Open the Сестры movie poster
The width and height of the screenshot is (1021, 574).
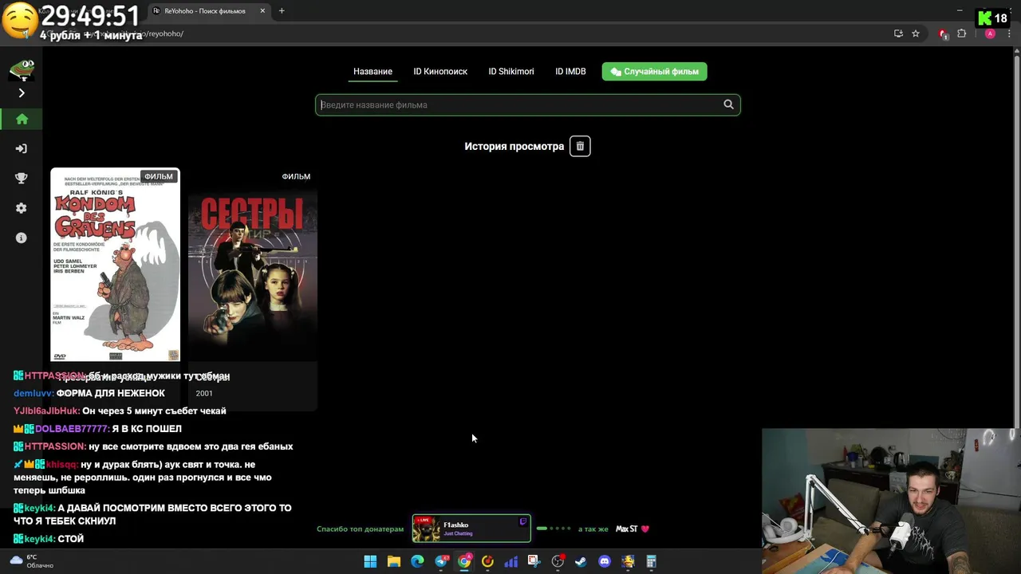coord(253,265)
